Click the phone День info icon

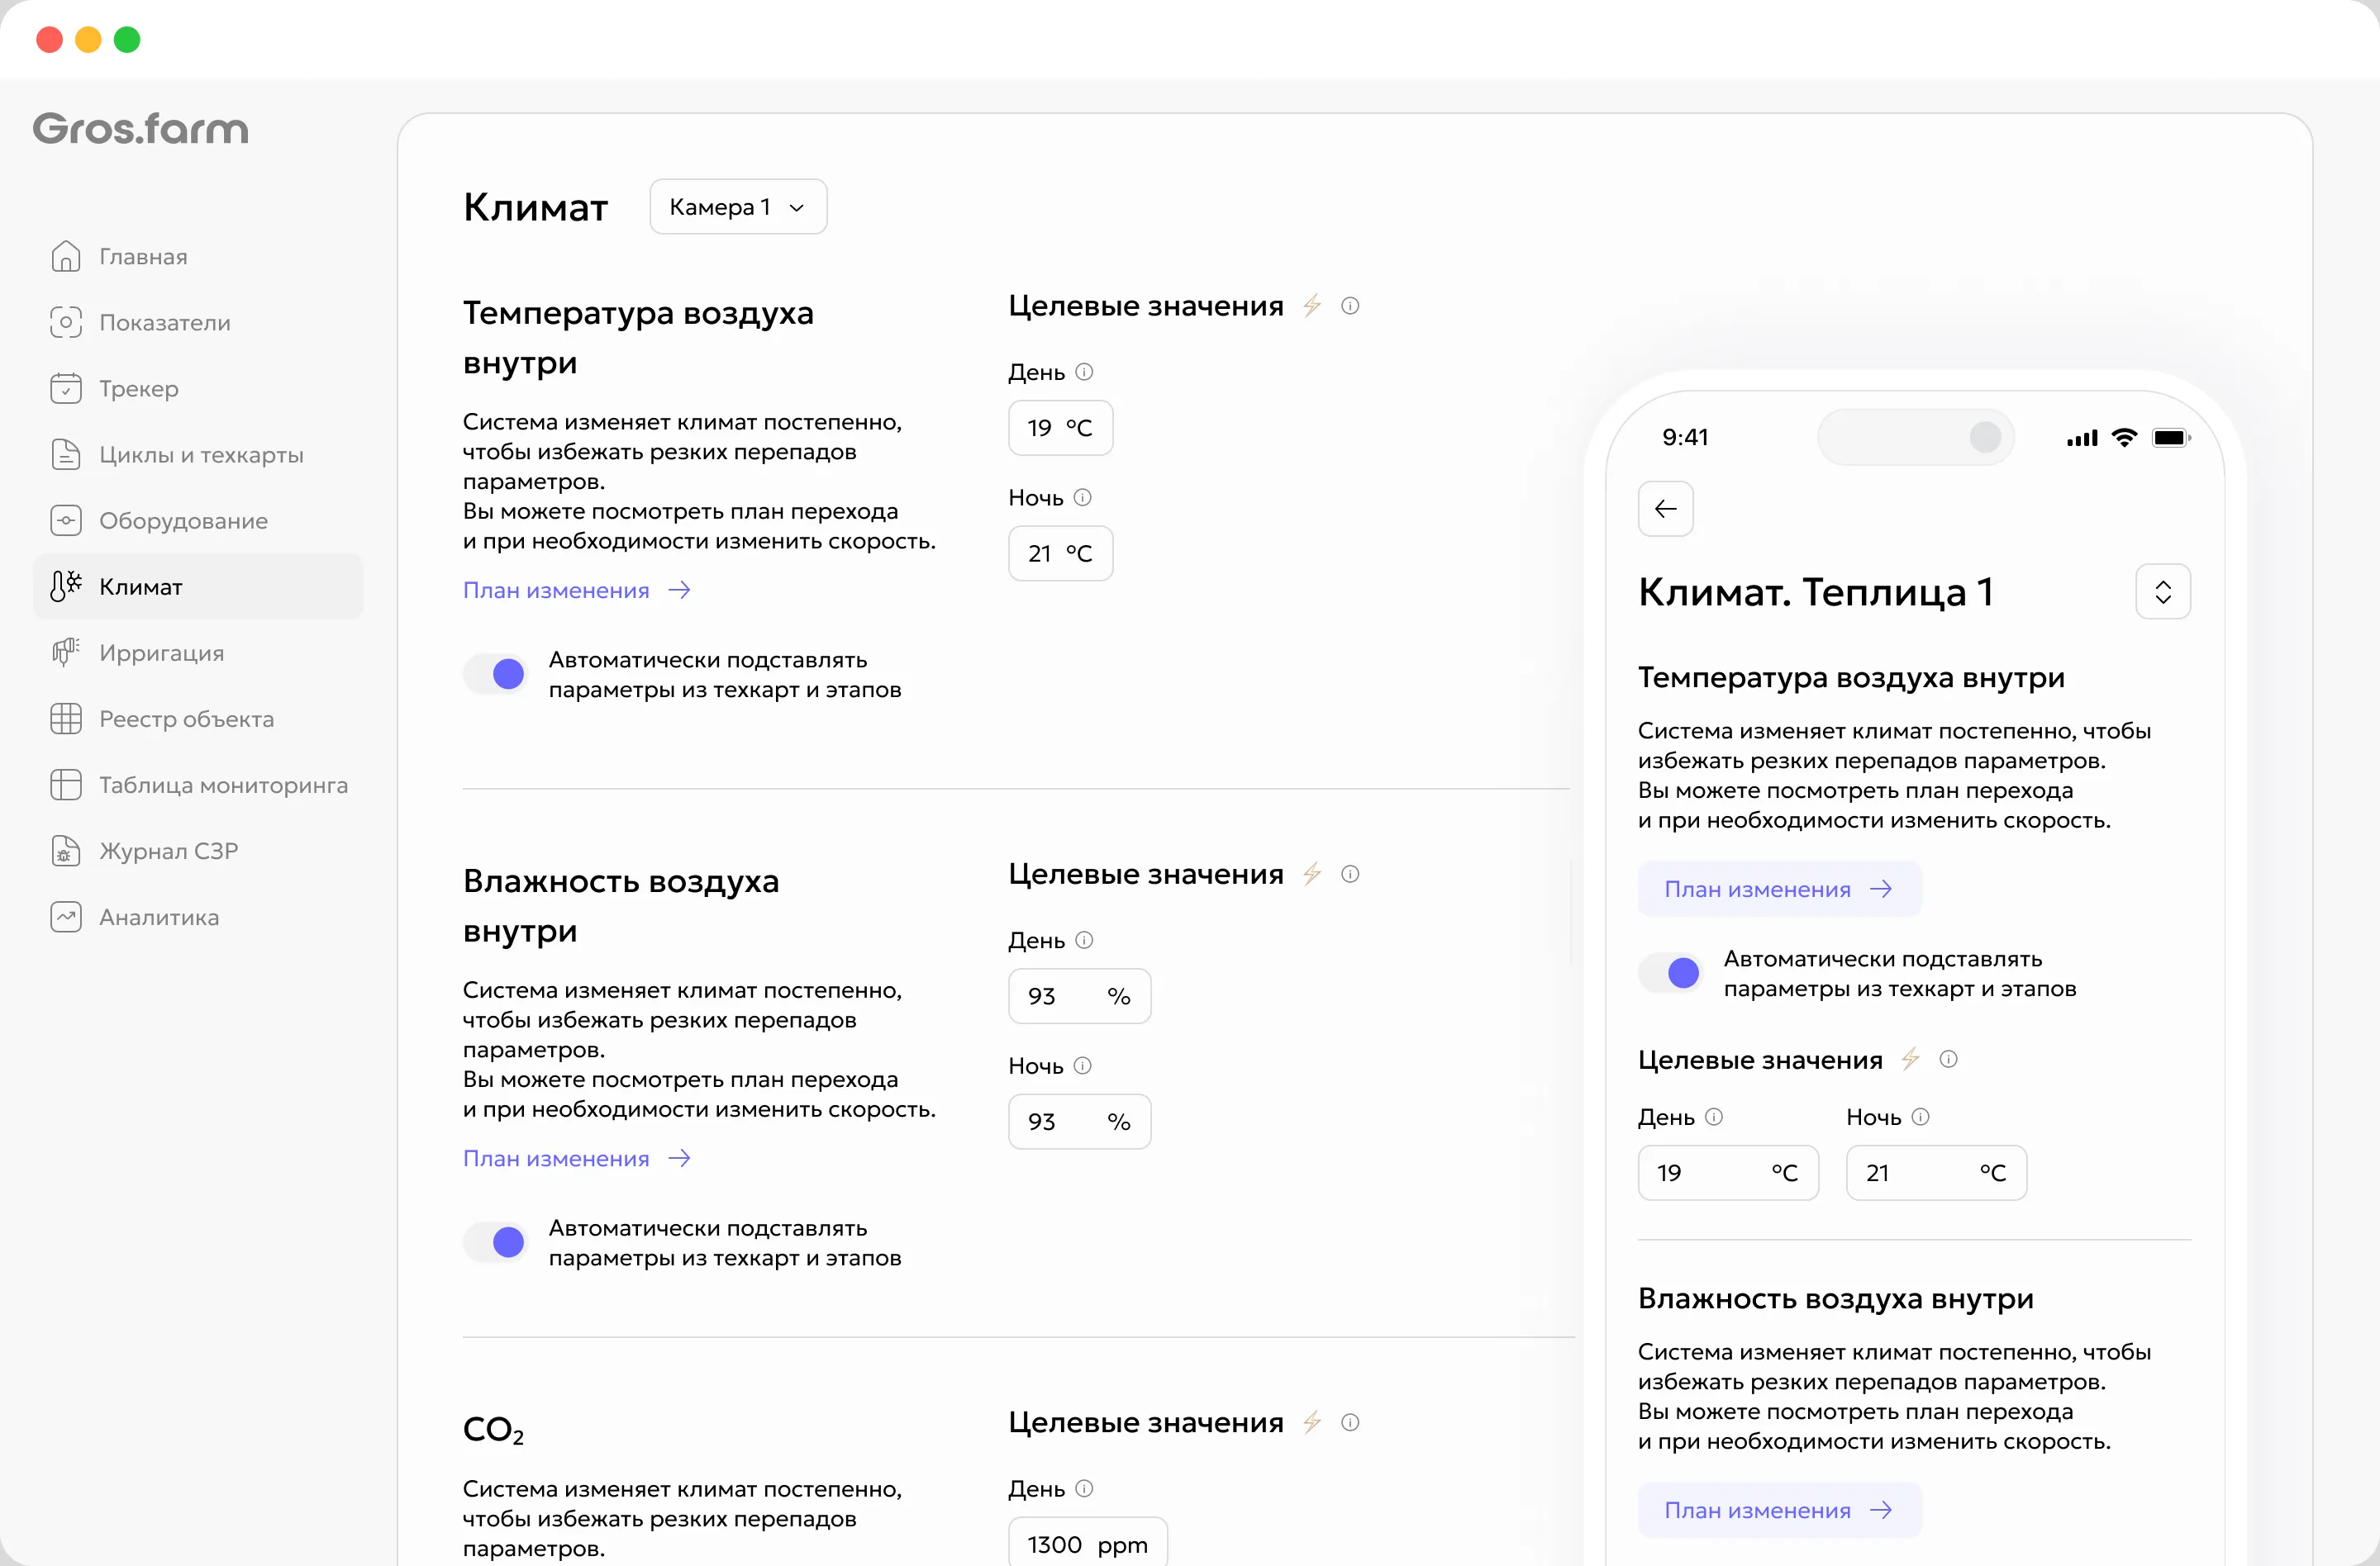point(1714,1118)
